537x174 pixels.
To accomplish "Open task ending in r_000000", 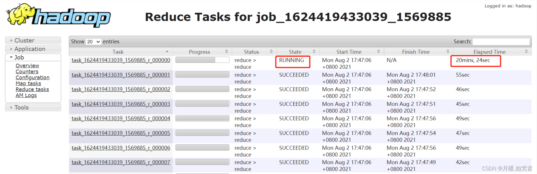I will coord(121,60).
